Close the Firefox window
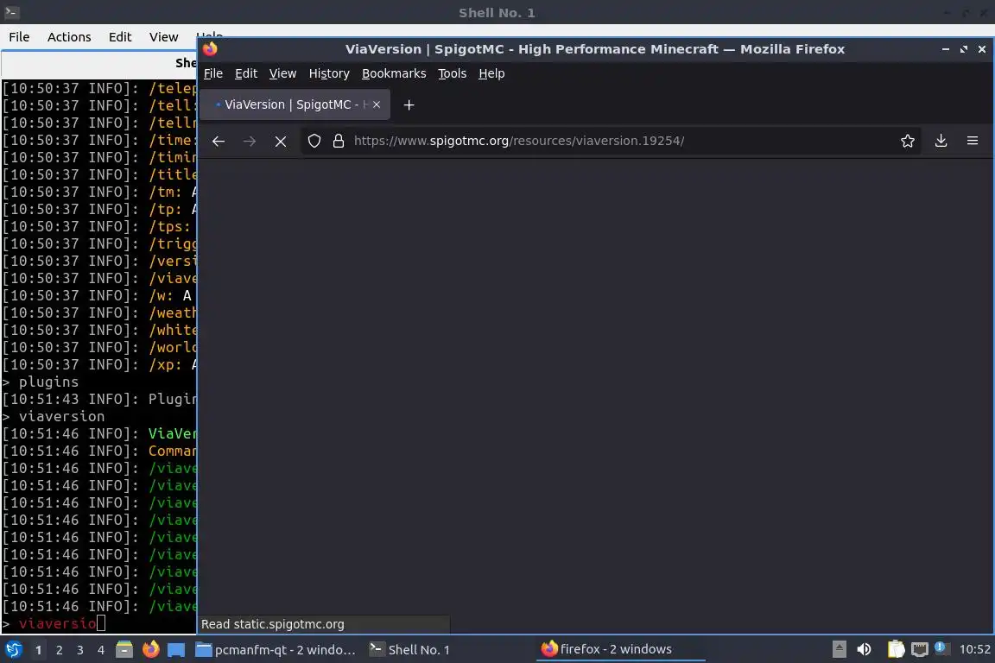This screenshot has height=663, width=995. pyautogui.click(x=982, y=49)
